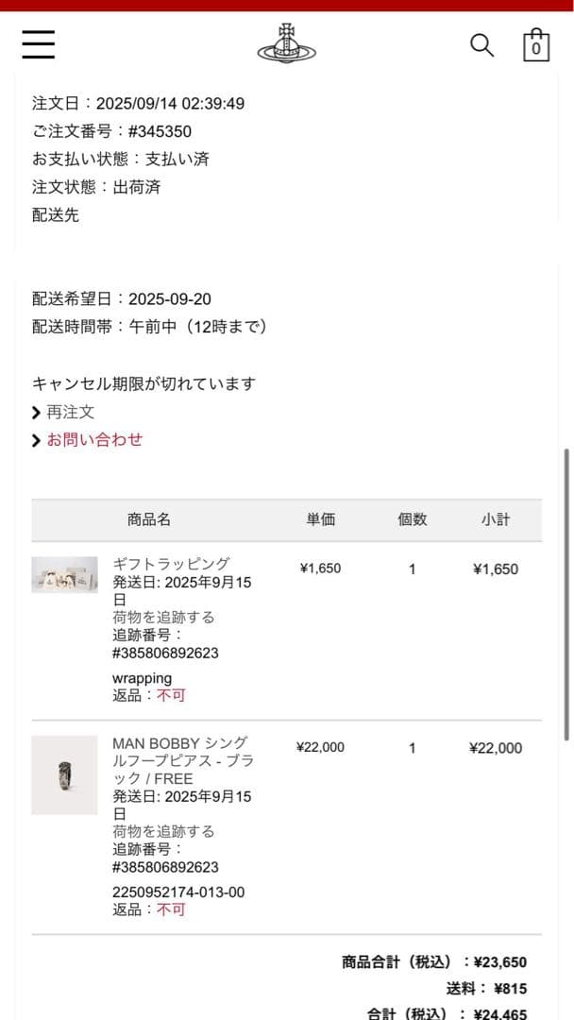Open the search magnifier icon
The width and height of the screenshot is (574, 1020).
[x=482, y=44]
